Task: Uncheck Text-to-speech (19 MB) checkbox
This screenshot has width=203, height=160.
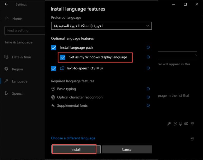Action: [54, 68]
